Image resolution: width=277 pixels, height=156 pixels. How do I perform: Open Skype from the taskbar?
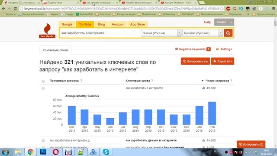106,152
